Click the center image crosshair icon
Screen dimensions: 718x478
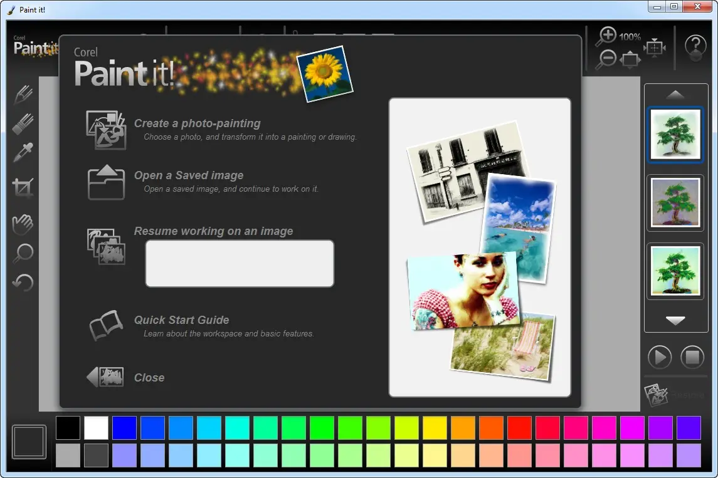coord(655,47)
